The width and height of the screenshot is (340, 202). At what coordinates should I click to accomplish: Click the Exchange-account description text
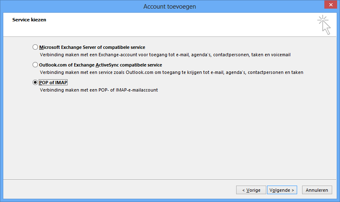point(165,55)
